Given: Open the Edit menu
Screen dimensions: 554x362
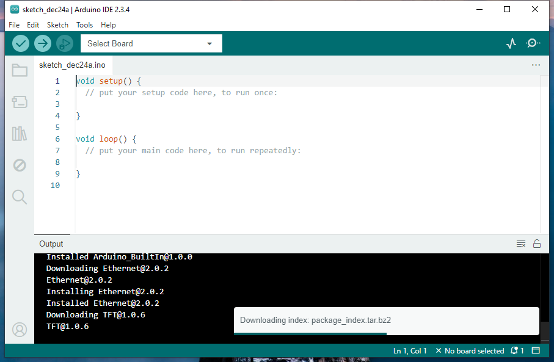Looking at the screenshot, I should (x=33, y=25).
